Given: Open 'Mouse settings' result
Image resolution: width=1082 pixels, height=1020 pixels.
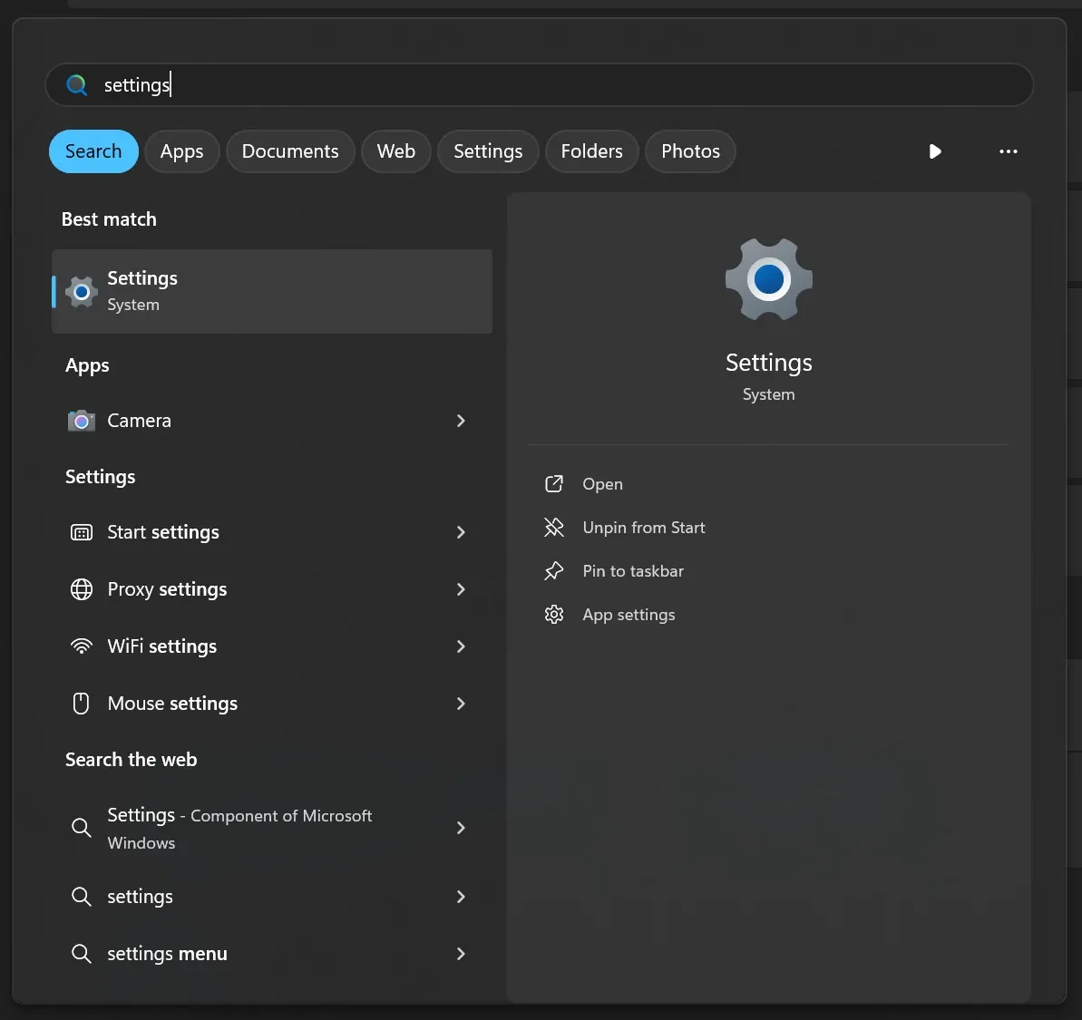Looking at the screenshot, I should [272, 704].
